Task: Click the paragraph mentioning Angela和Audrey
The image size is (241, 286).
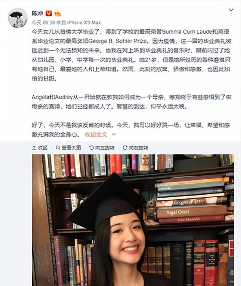Action: (x=131, y=102)
